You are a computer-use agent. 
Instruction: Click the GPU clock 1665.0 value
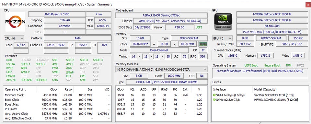click(x=233, y=56)
